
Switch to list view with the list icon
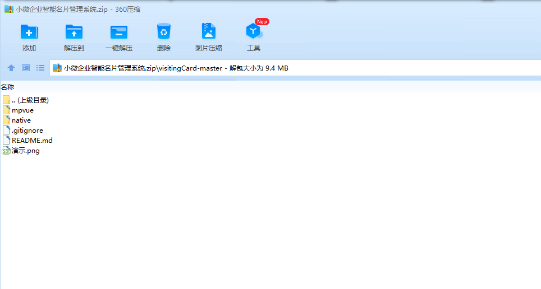[x=40, y=68]
